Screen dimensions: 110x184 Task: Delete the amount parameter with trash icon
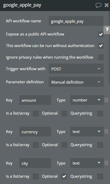pos(106,100)
